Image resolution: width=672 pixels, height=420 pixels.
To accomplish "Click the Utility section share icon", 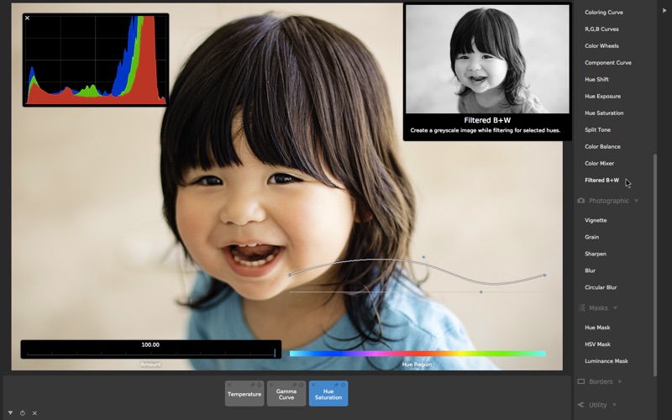I will (580, 405).
